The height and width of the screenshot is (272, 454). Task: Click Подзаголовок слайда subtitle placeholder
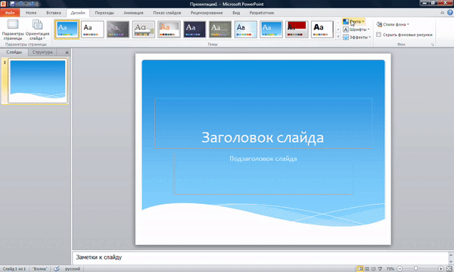[x=263, y=174]
